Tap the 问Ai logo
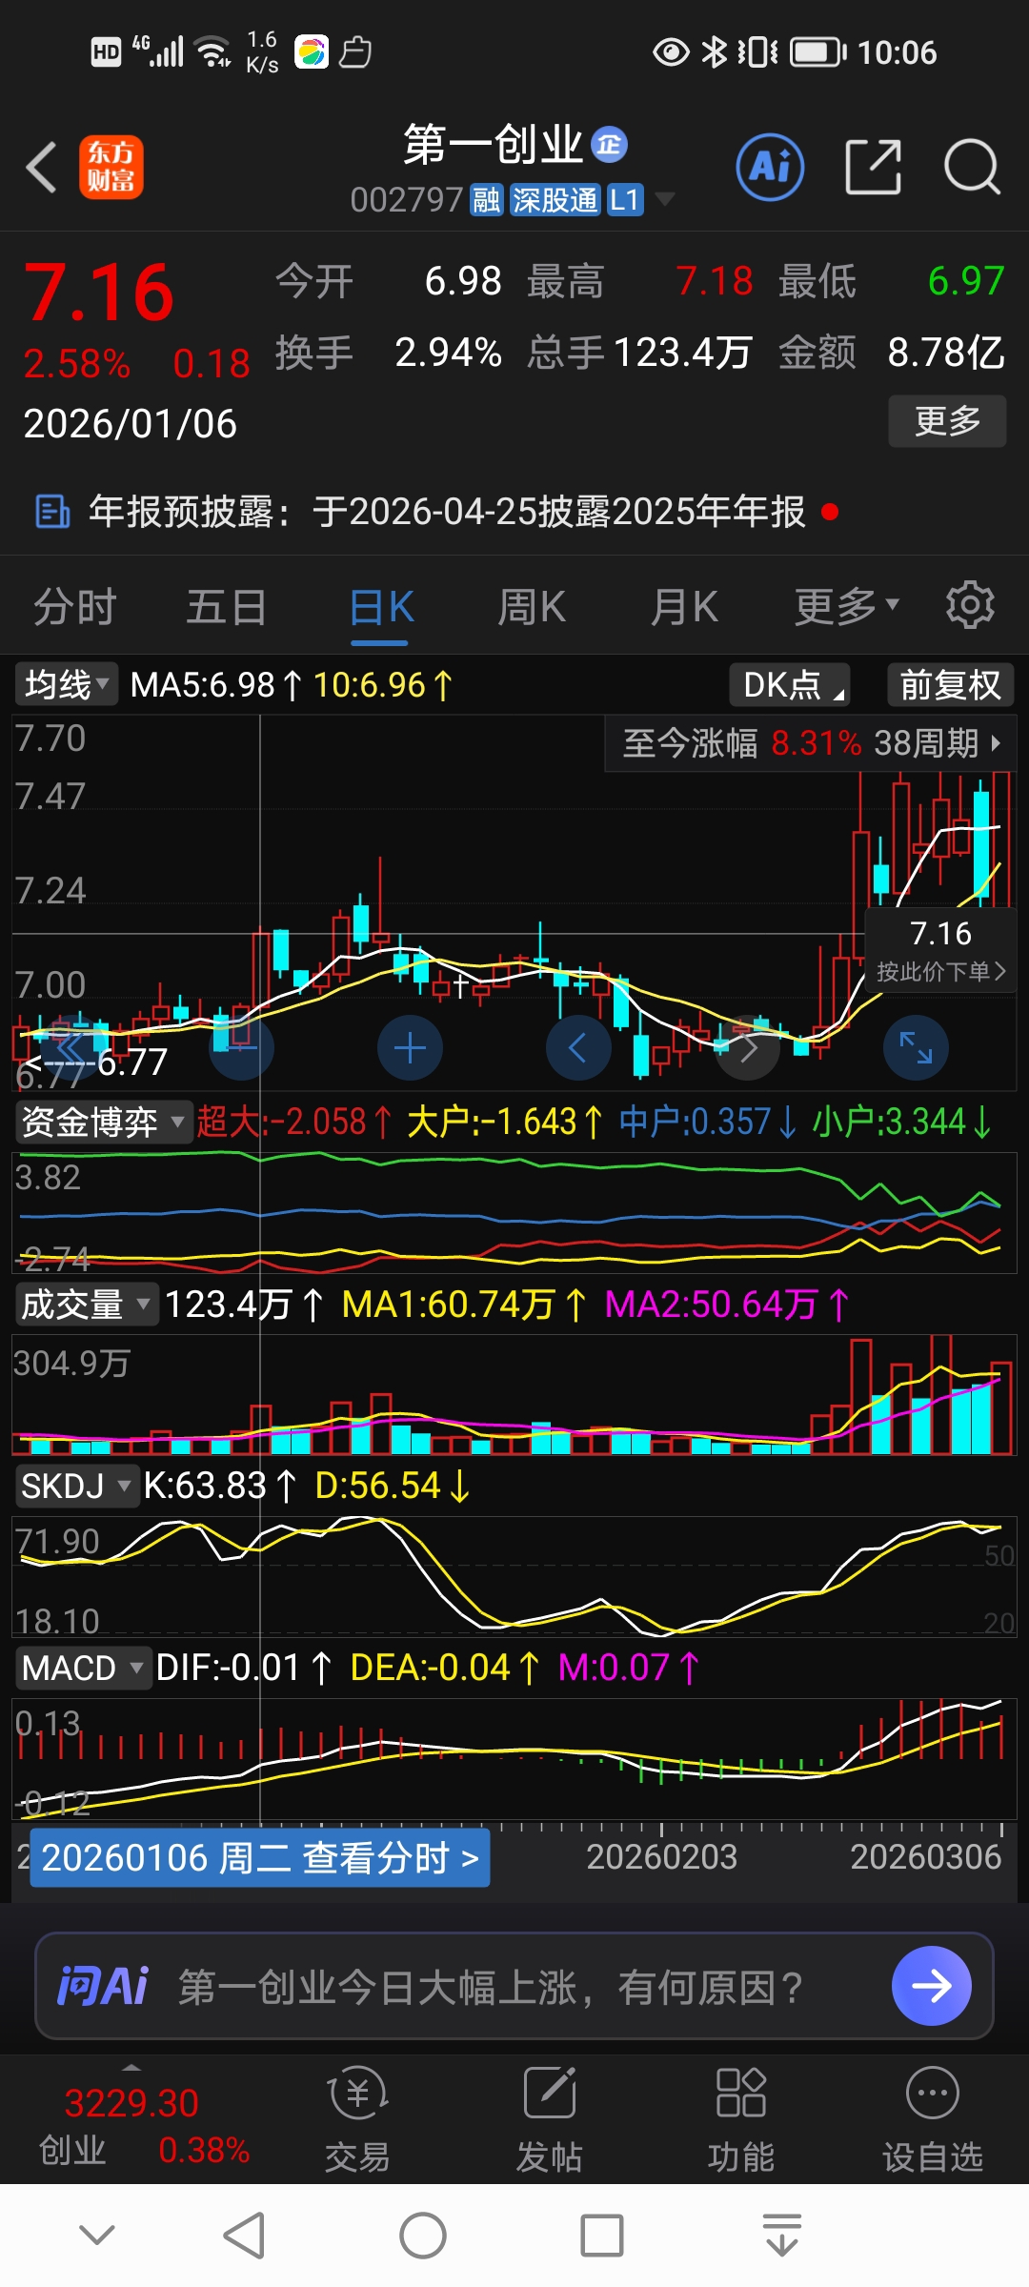1029x2287 pixels. pos(103,1987)
